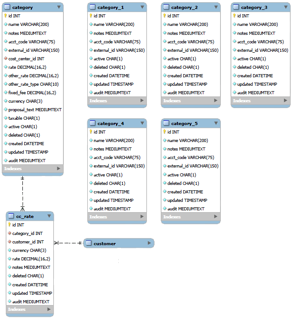Expand the Indexes section of category_2
The height and width of the screenshot is (318, 292).
215,100
